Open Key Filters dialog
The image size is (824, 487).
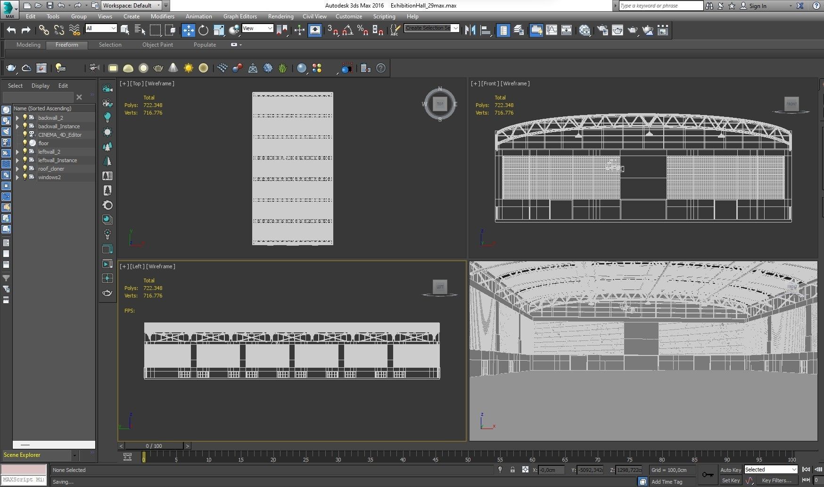(776, 480)
